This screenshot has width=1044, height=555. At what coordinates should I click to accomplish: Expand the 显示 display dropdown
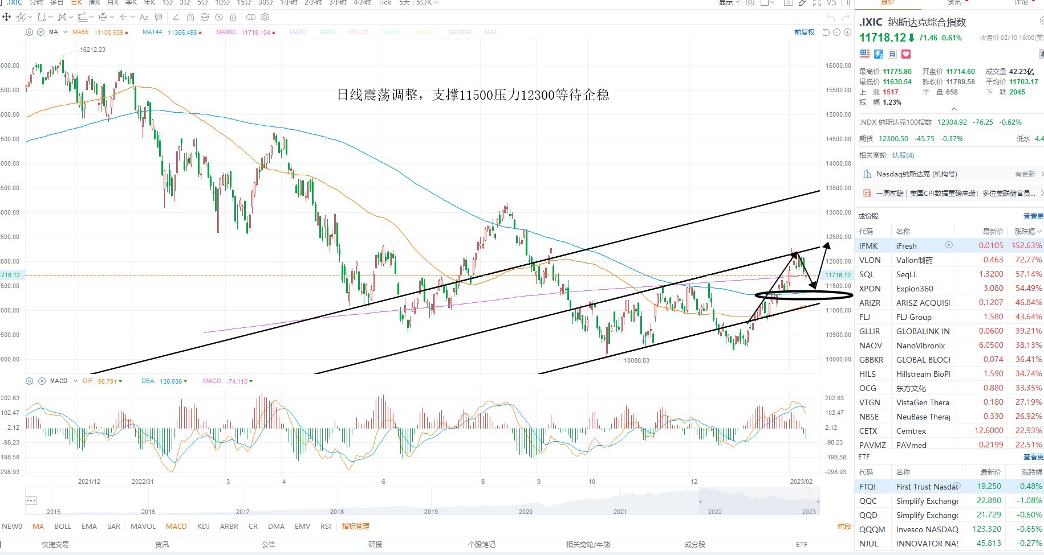(x=729, y=3)
